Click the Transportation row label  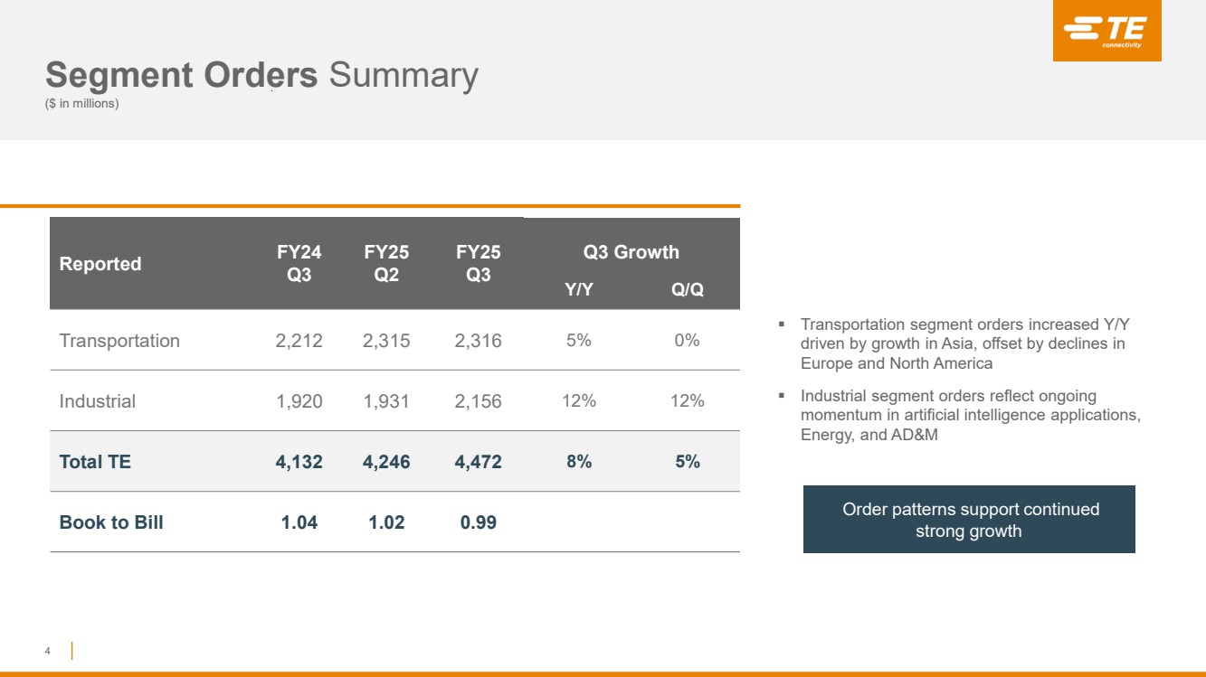119,341
